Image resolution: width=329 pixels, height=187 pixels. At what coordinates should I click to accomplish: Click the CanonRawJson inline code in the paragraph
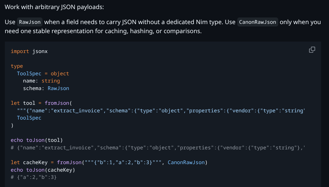(257, 22)
